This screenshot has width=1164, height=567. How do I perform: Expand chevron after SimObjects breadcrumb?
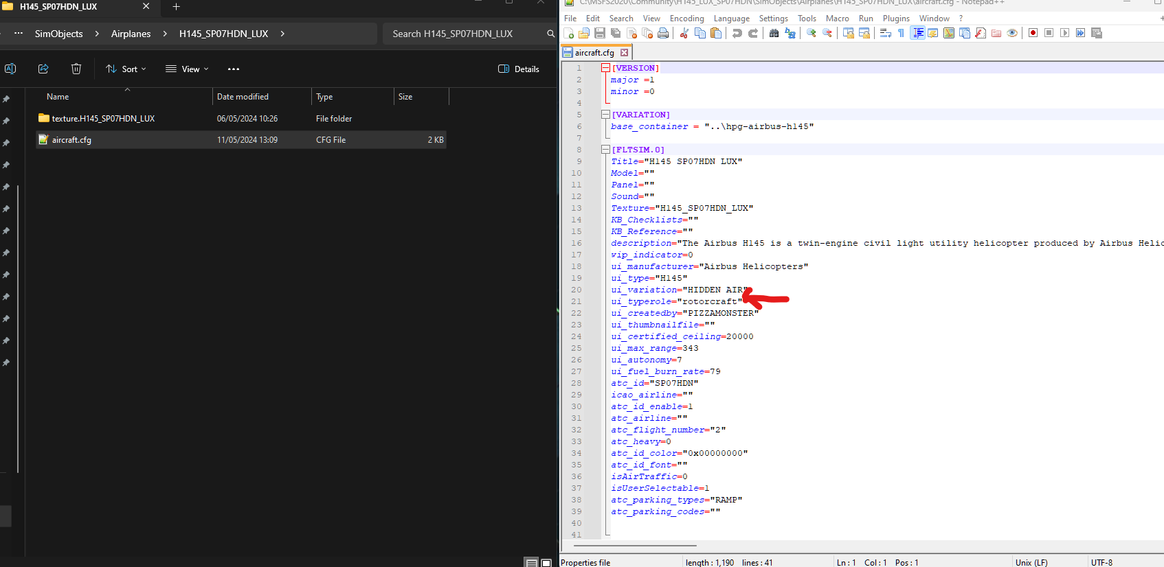(x=97, y=34)
